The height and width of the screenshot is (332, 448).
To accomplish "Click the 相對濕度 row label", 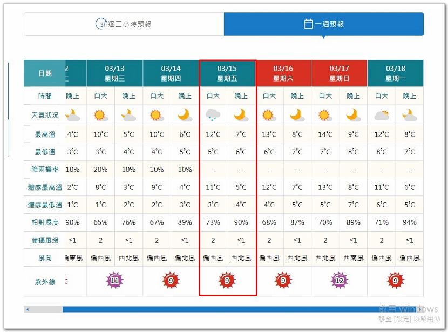I will tap(45, 222).
